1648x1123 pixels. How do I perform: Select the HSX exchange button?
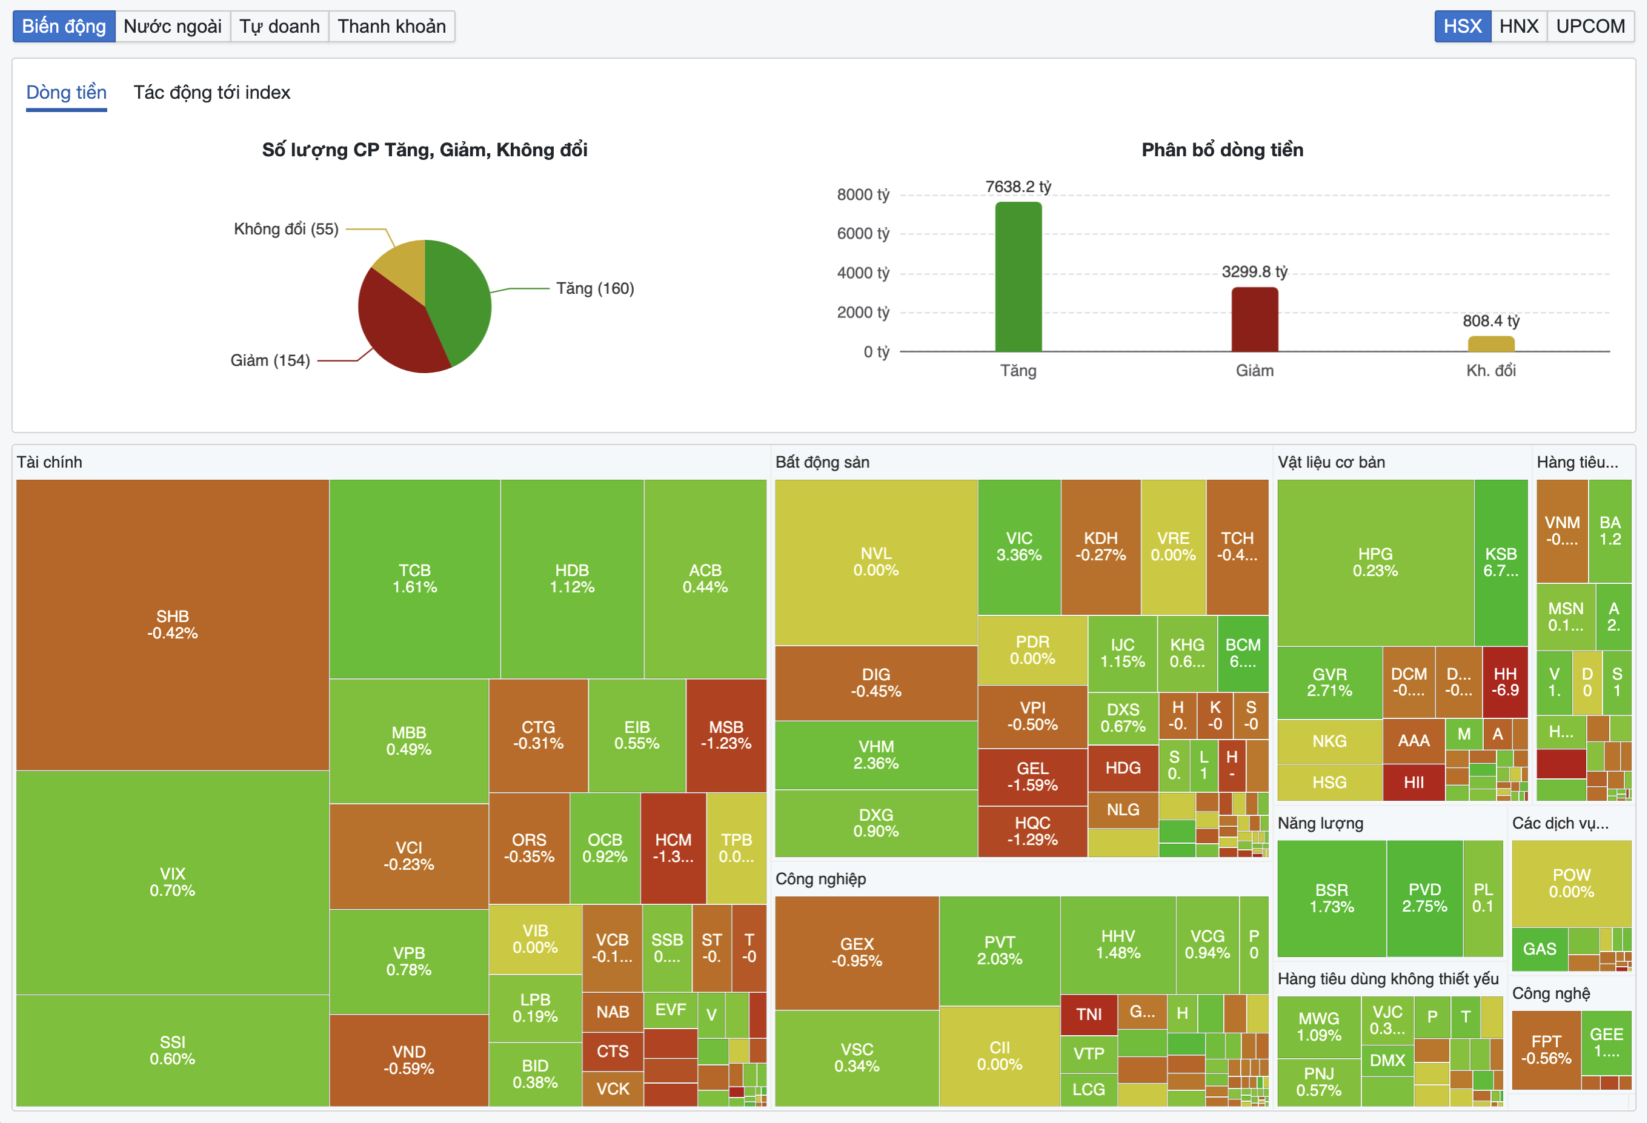pos(1462,26)
